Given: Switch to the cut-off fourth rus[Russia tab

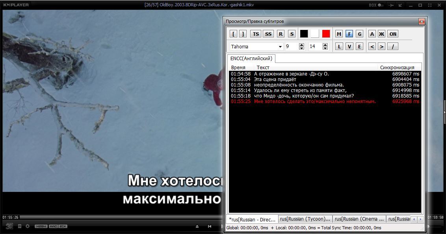Looking at the screenshot, I should [x=399, y=219].
